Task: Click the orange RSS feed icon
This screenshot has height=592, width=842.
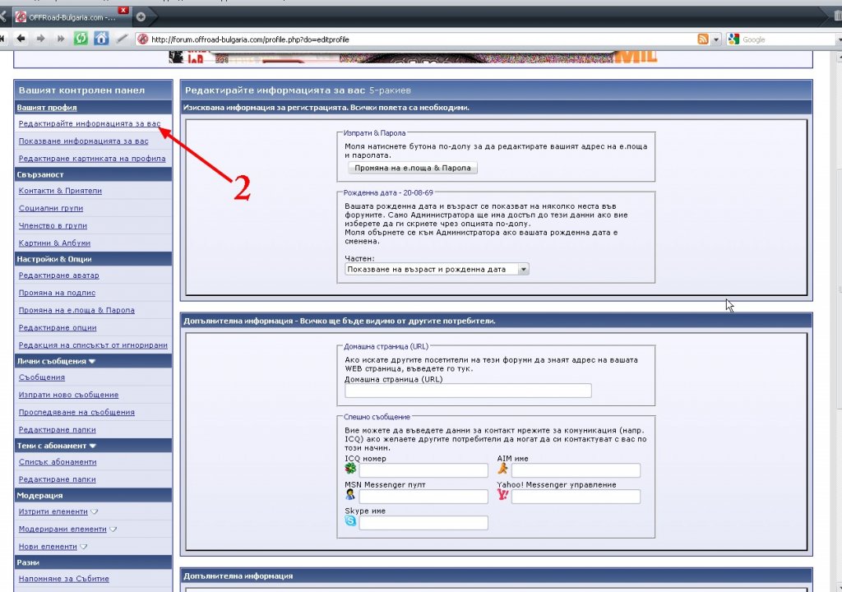Action: coord(702,39)
